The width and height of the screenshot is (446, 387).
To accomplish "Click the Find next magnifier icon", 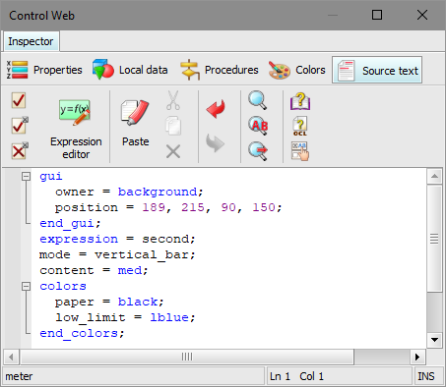I will coord(258,150).
